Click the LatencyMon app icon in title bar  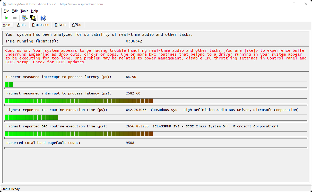point(4,4)
